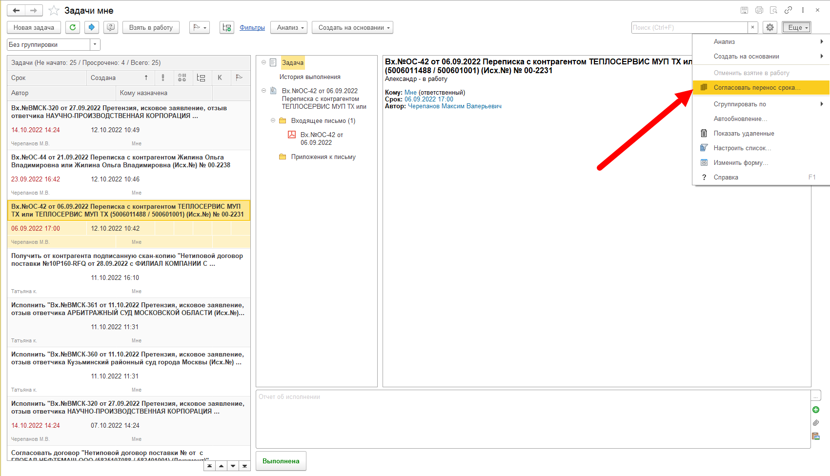Choose Сгруппировать по menu entry
Screen dimensions: 830x476
tap(761, 104)
